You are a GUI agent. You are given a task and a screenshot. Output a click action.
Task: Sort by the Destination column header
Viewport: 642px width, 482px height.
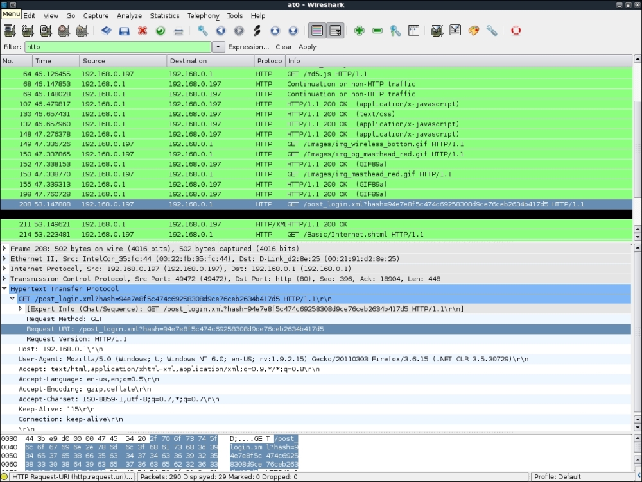(211, 61)
